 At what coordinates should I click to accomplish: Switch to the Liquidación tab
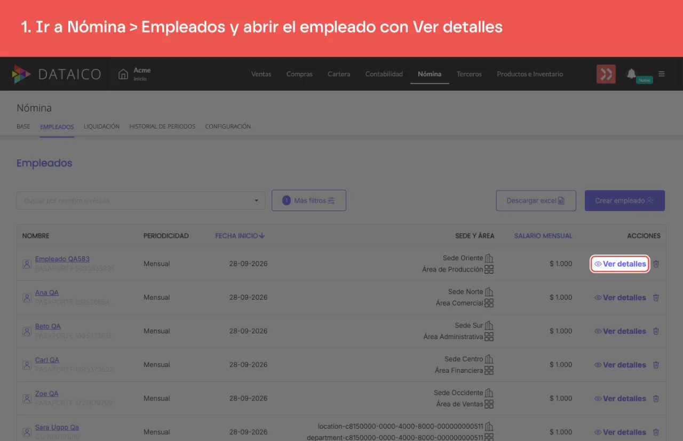point(101,127)
